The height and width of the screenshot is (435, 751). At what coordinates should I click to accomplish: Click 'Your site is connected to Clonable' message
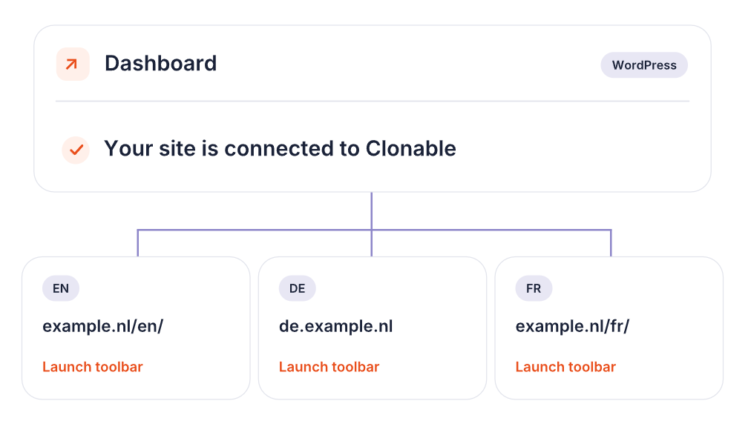click(281, 149)
